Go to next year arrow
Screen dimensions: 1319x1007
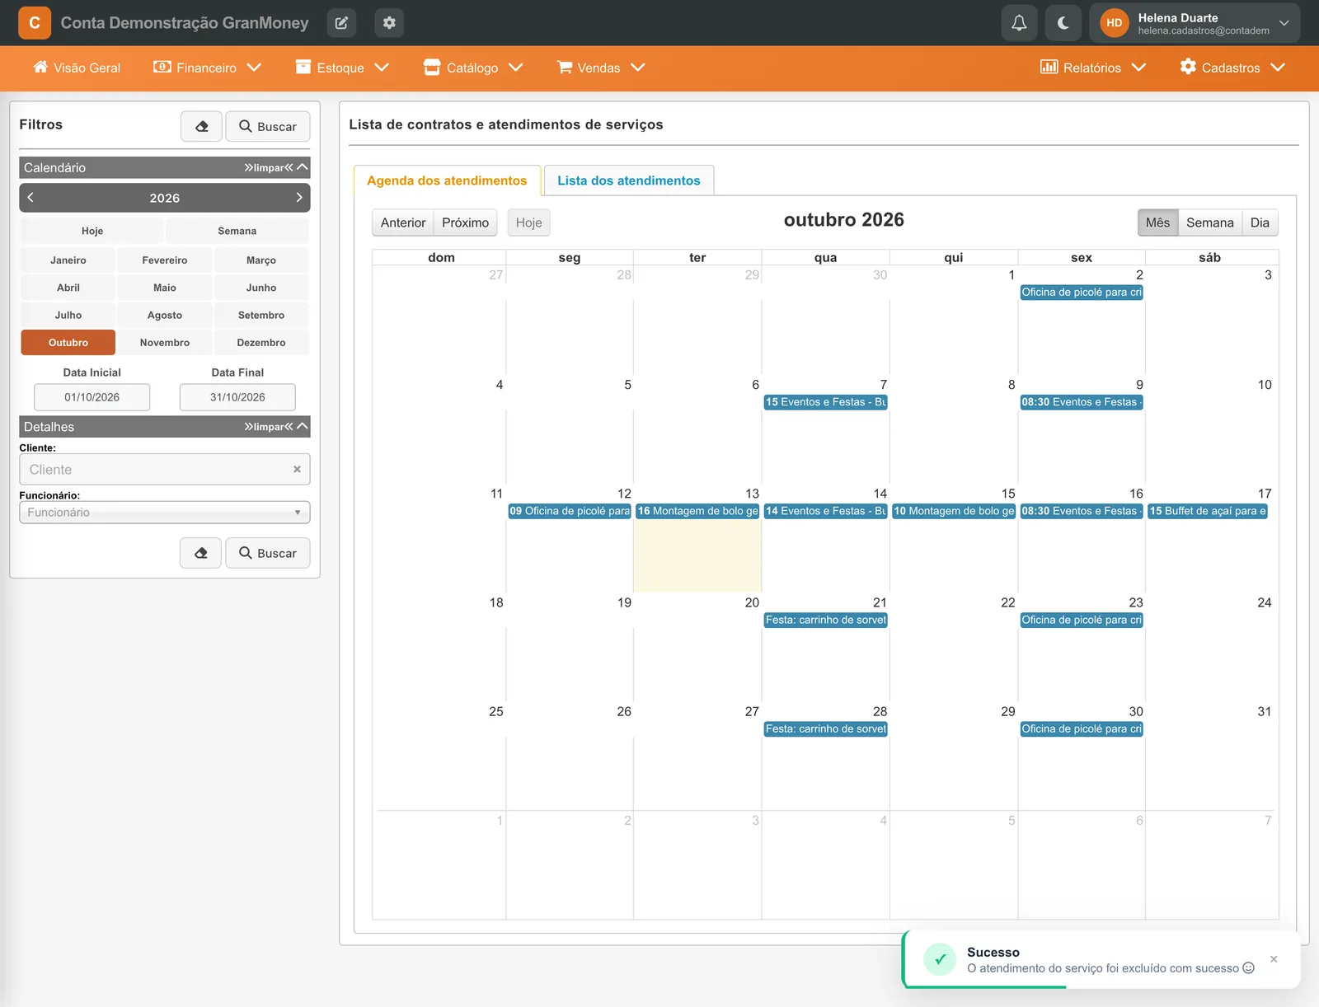coord(299,198)
